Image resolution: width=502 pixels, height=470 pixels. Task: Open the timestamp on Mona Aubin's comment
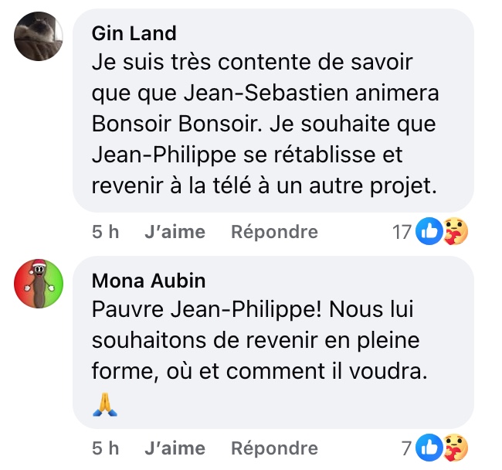tap(105, 448)
